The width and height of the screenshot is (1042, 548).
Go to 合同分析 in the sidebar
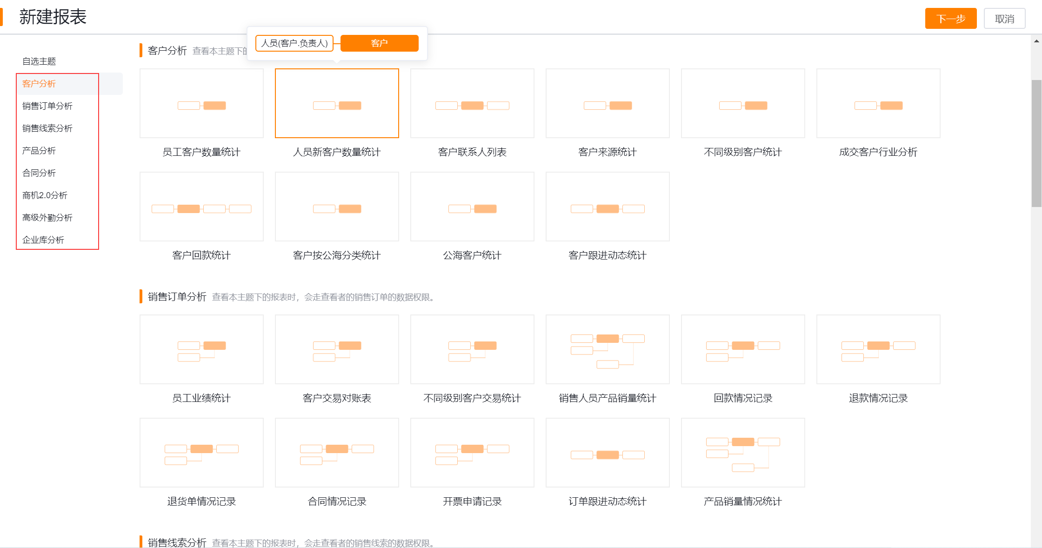[39, 173]
